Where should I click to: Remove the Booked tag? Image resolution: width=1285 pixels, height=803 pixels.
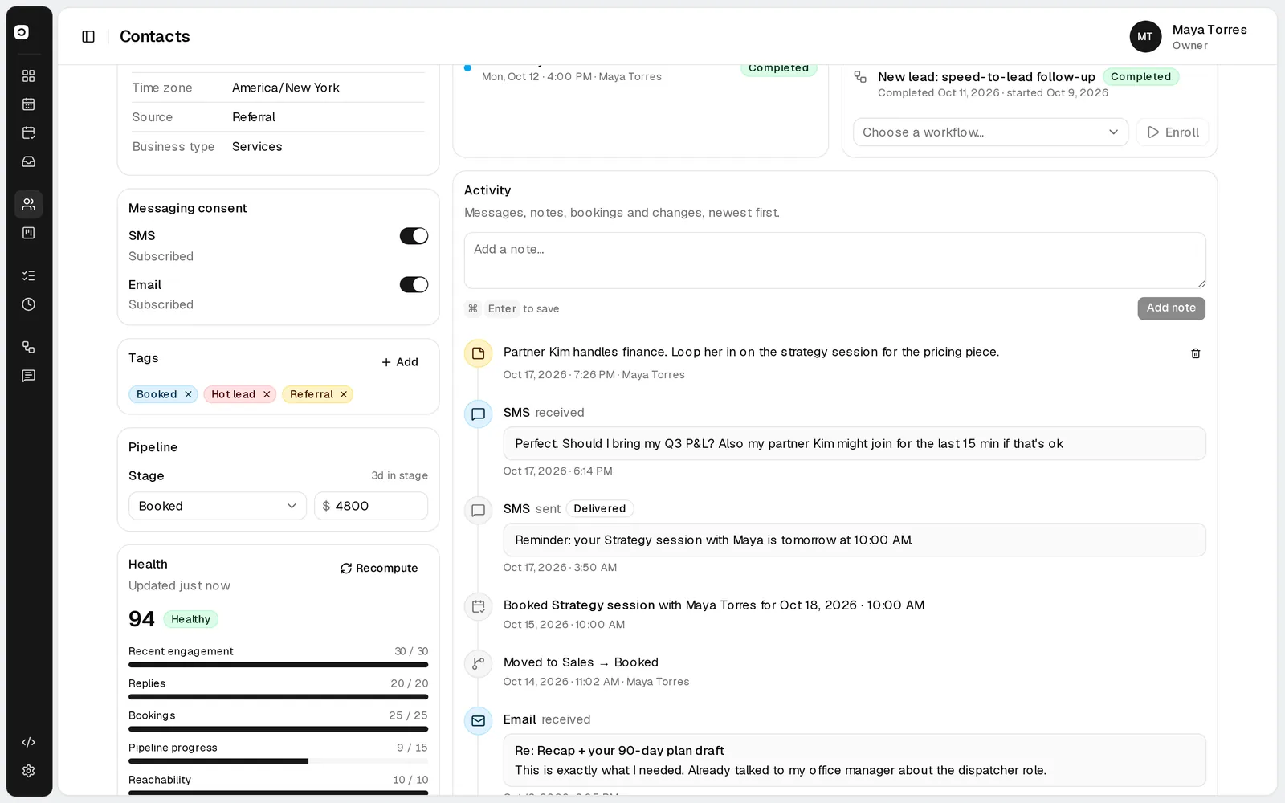tap(188, 394)
